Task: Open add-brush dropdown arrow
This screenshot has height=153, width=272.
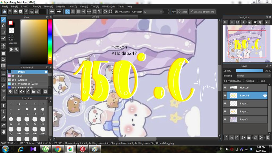Action: pos(23,91)
